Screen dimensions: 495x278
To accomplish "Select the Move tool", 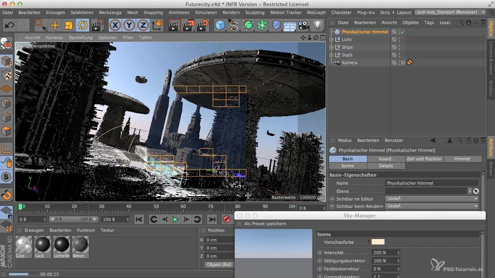I will (55, 25).
